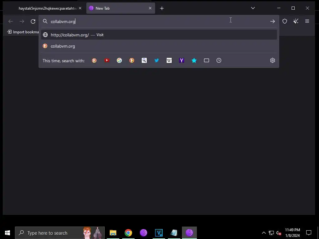Open File Explorer from the taskbar

pos(113,233)
